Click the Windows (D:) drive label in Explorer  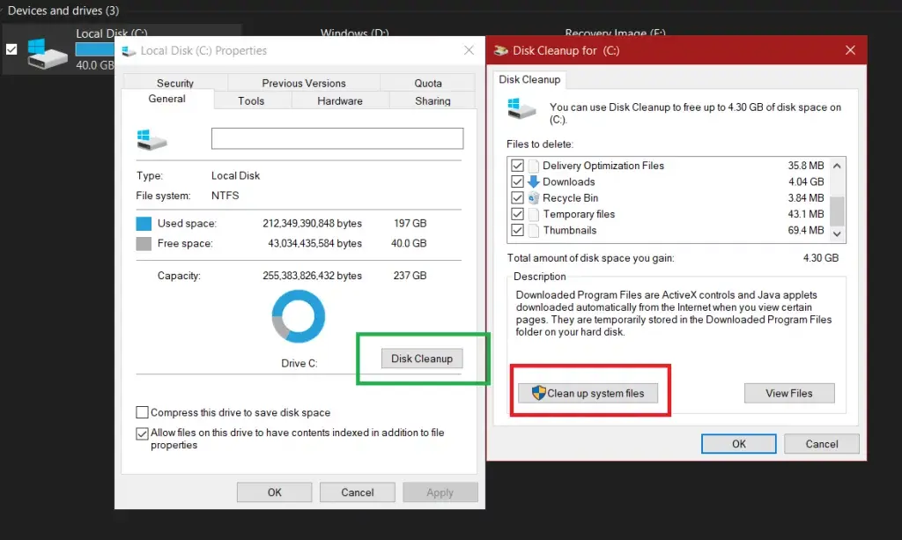pyautogui.click(x=354, y=33)
